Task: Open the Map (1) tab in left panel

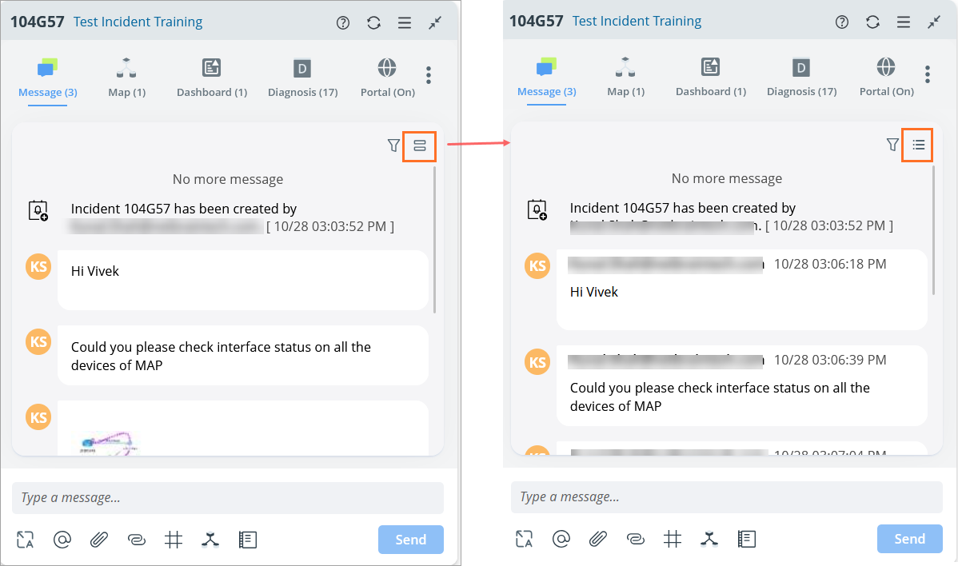Action: tap(126, 78)
